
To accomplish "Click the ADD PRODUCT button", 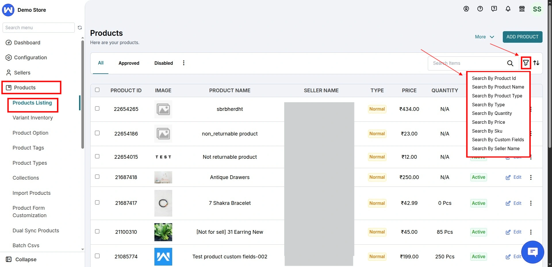I will tap(522, 37).
